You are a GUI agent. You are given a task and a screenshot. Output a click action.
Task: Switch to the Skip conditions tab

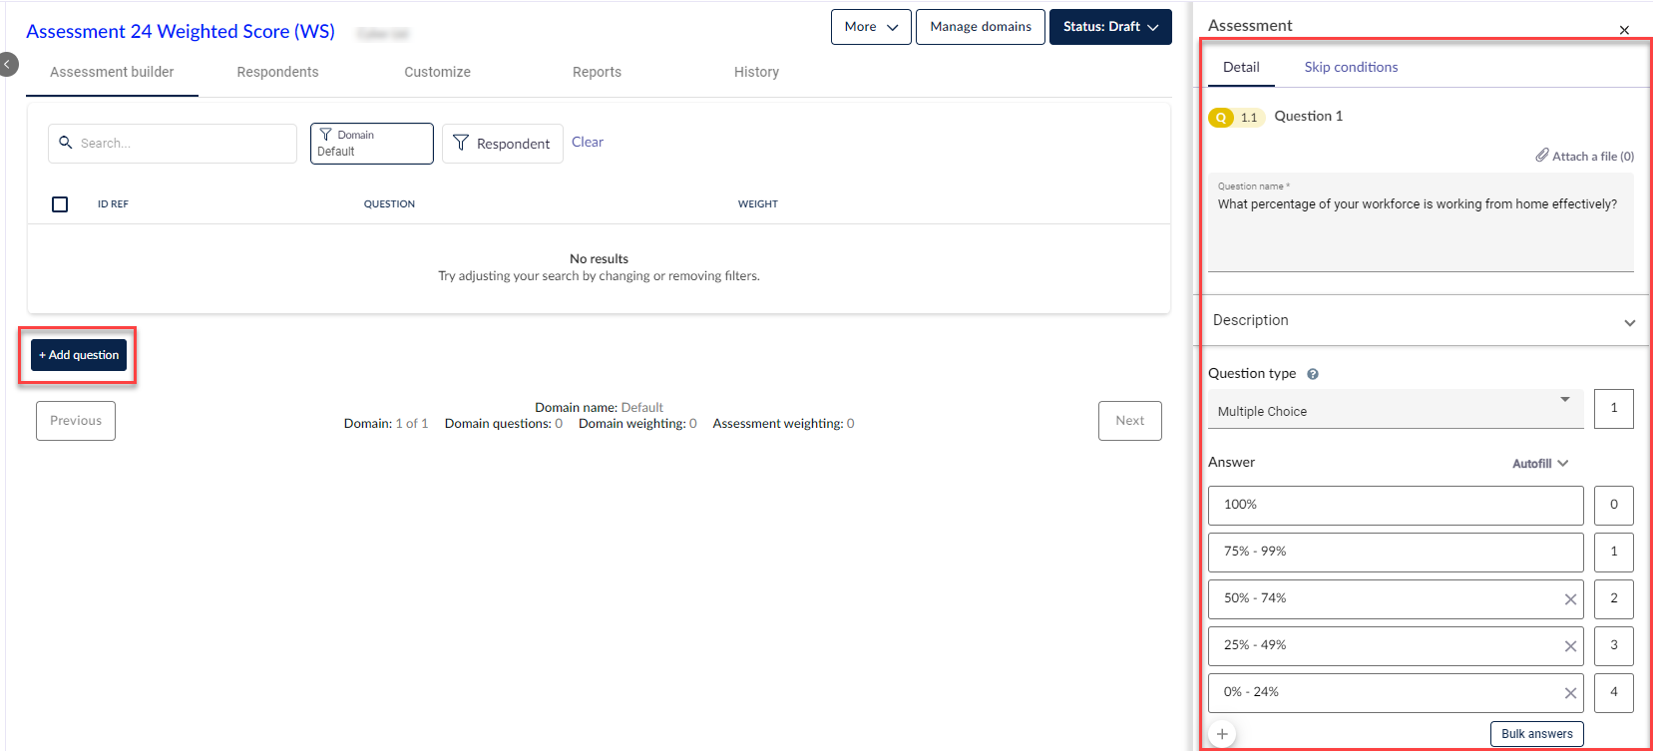(1351, 67)
